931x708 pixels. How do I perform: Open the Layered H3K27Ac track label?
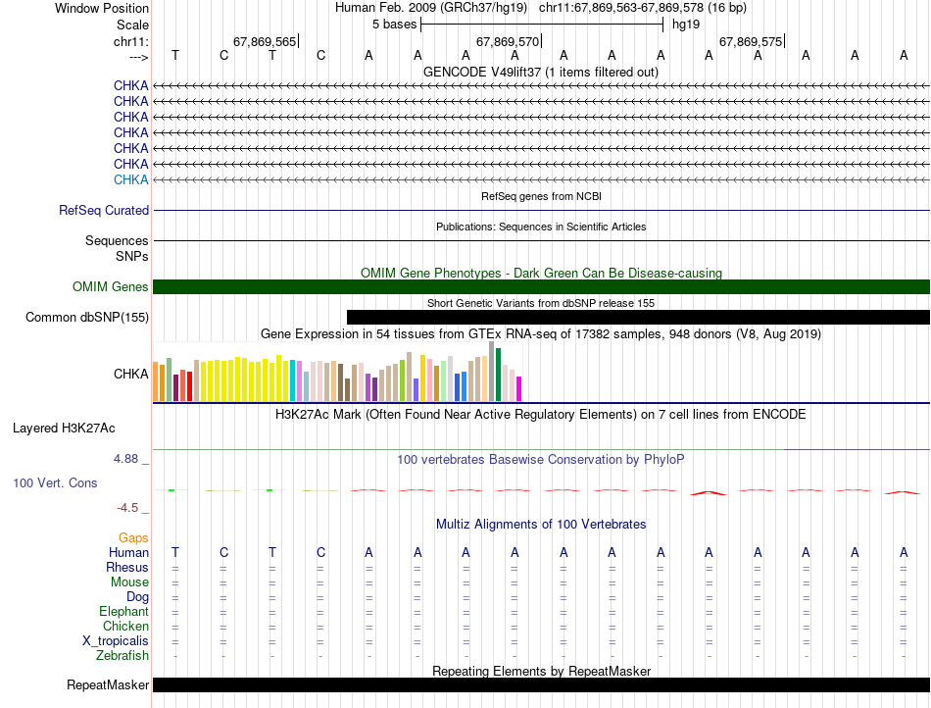64,429
